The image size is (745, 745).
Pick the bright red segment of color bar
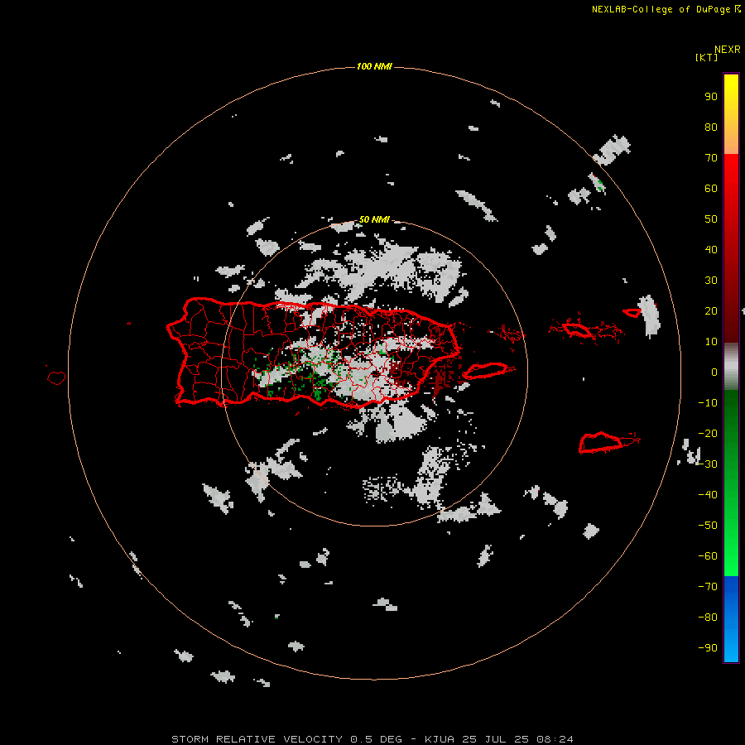[x=731, y=248]
